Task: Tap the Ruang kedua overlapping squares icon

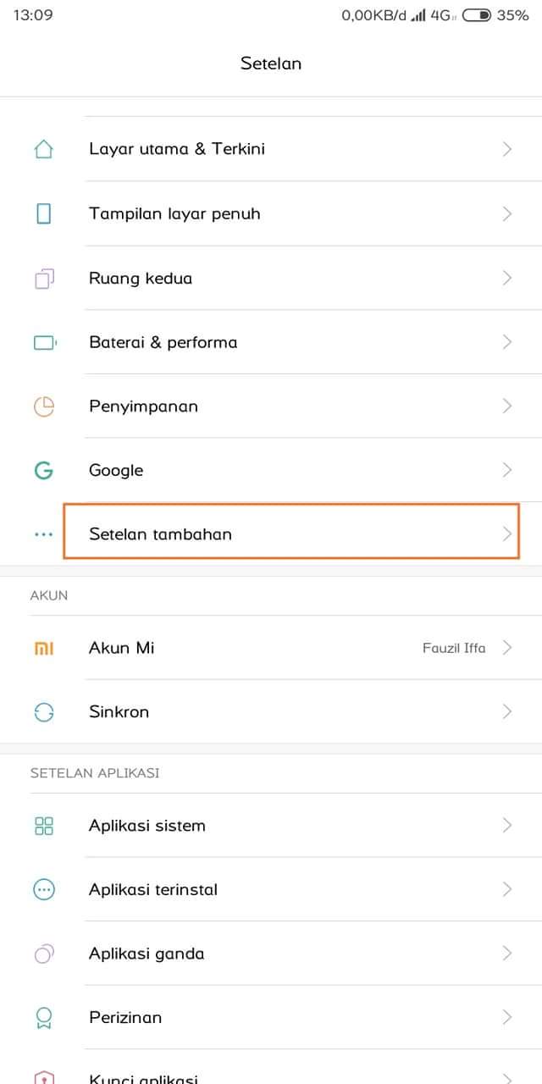Action: point(43,278)
